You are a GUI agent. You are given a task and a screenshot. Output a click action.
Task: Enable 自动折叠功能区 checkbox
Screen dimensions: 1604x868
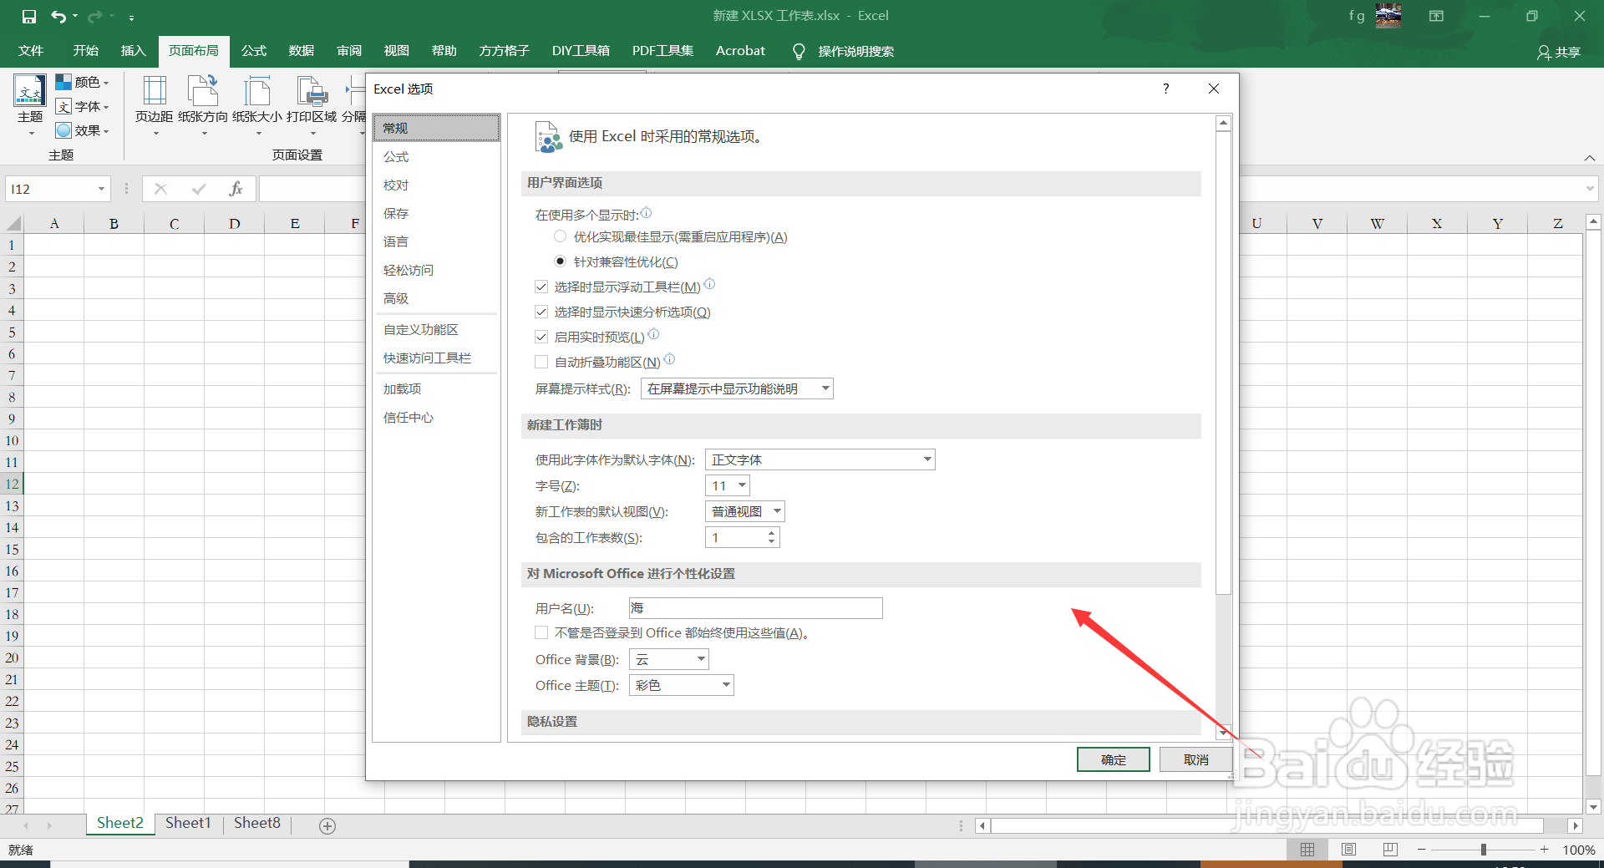pyautogui.click(x=541, y=362)
